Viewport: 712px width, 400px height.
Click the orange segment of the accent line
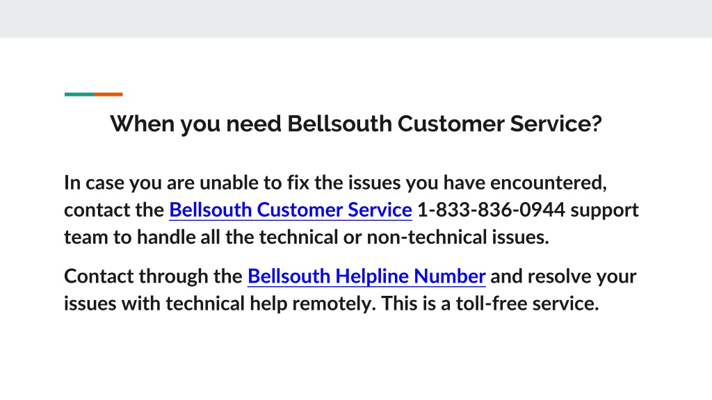pyautogui.click(x=108, y=94)
